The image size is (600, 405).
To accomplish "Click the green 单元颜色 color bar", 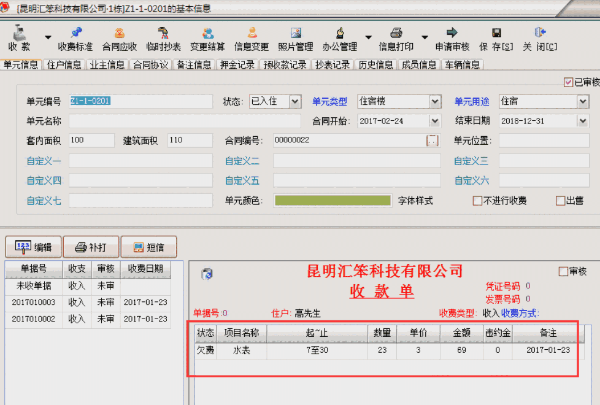I will click(x=333, y=201).
